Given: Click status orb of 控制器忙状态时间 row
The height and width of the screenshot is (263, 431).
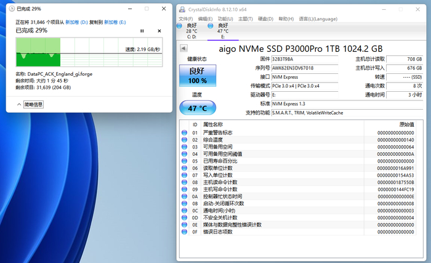Looking at the screenshot, I should (184, 196).
